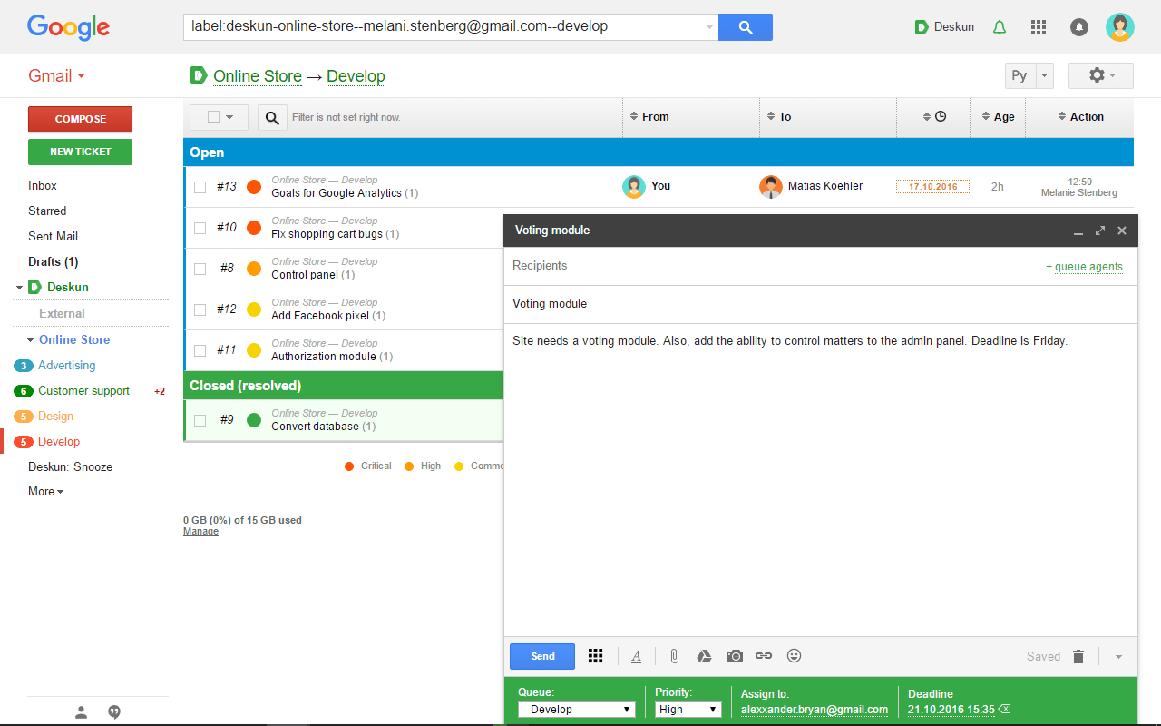Click the Deskun logo in the header
Viewport: 1161px width, 726px height.
[x=921, y=27]
